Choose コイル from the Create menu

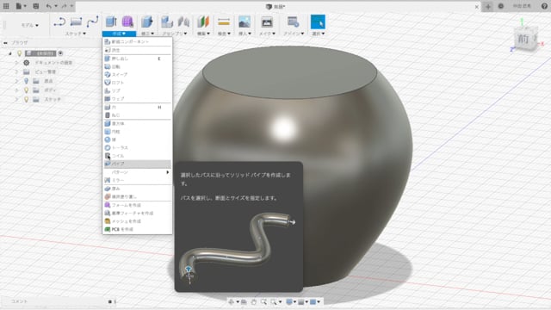[137, 156]
